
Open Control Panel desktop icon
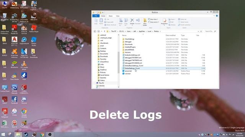5,89
